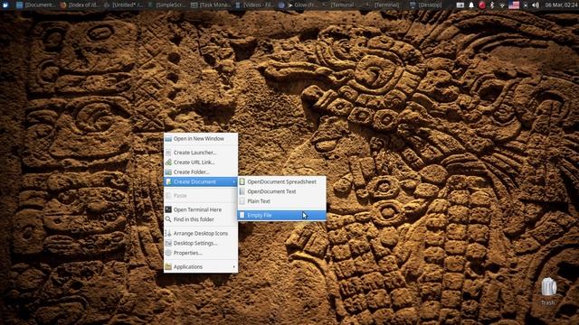The width and height of the screenshot is (579, 325).
Task: Click the tray icon left of the bell
Action: pos(460,5)
